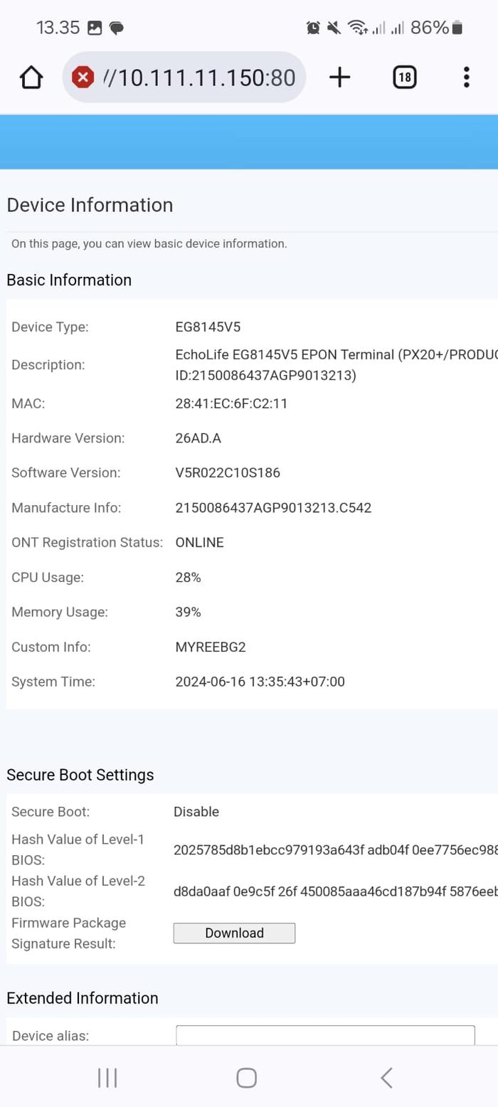
Task: Tap the address bar showing 10.111.11.150
Action: click(199, 77)
